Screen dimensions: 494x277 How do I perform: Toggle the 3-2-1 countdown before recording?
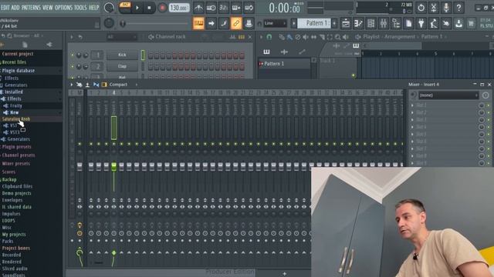224,8
